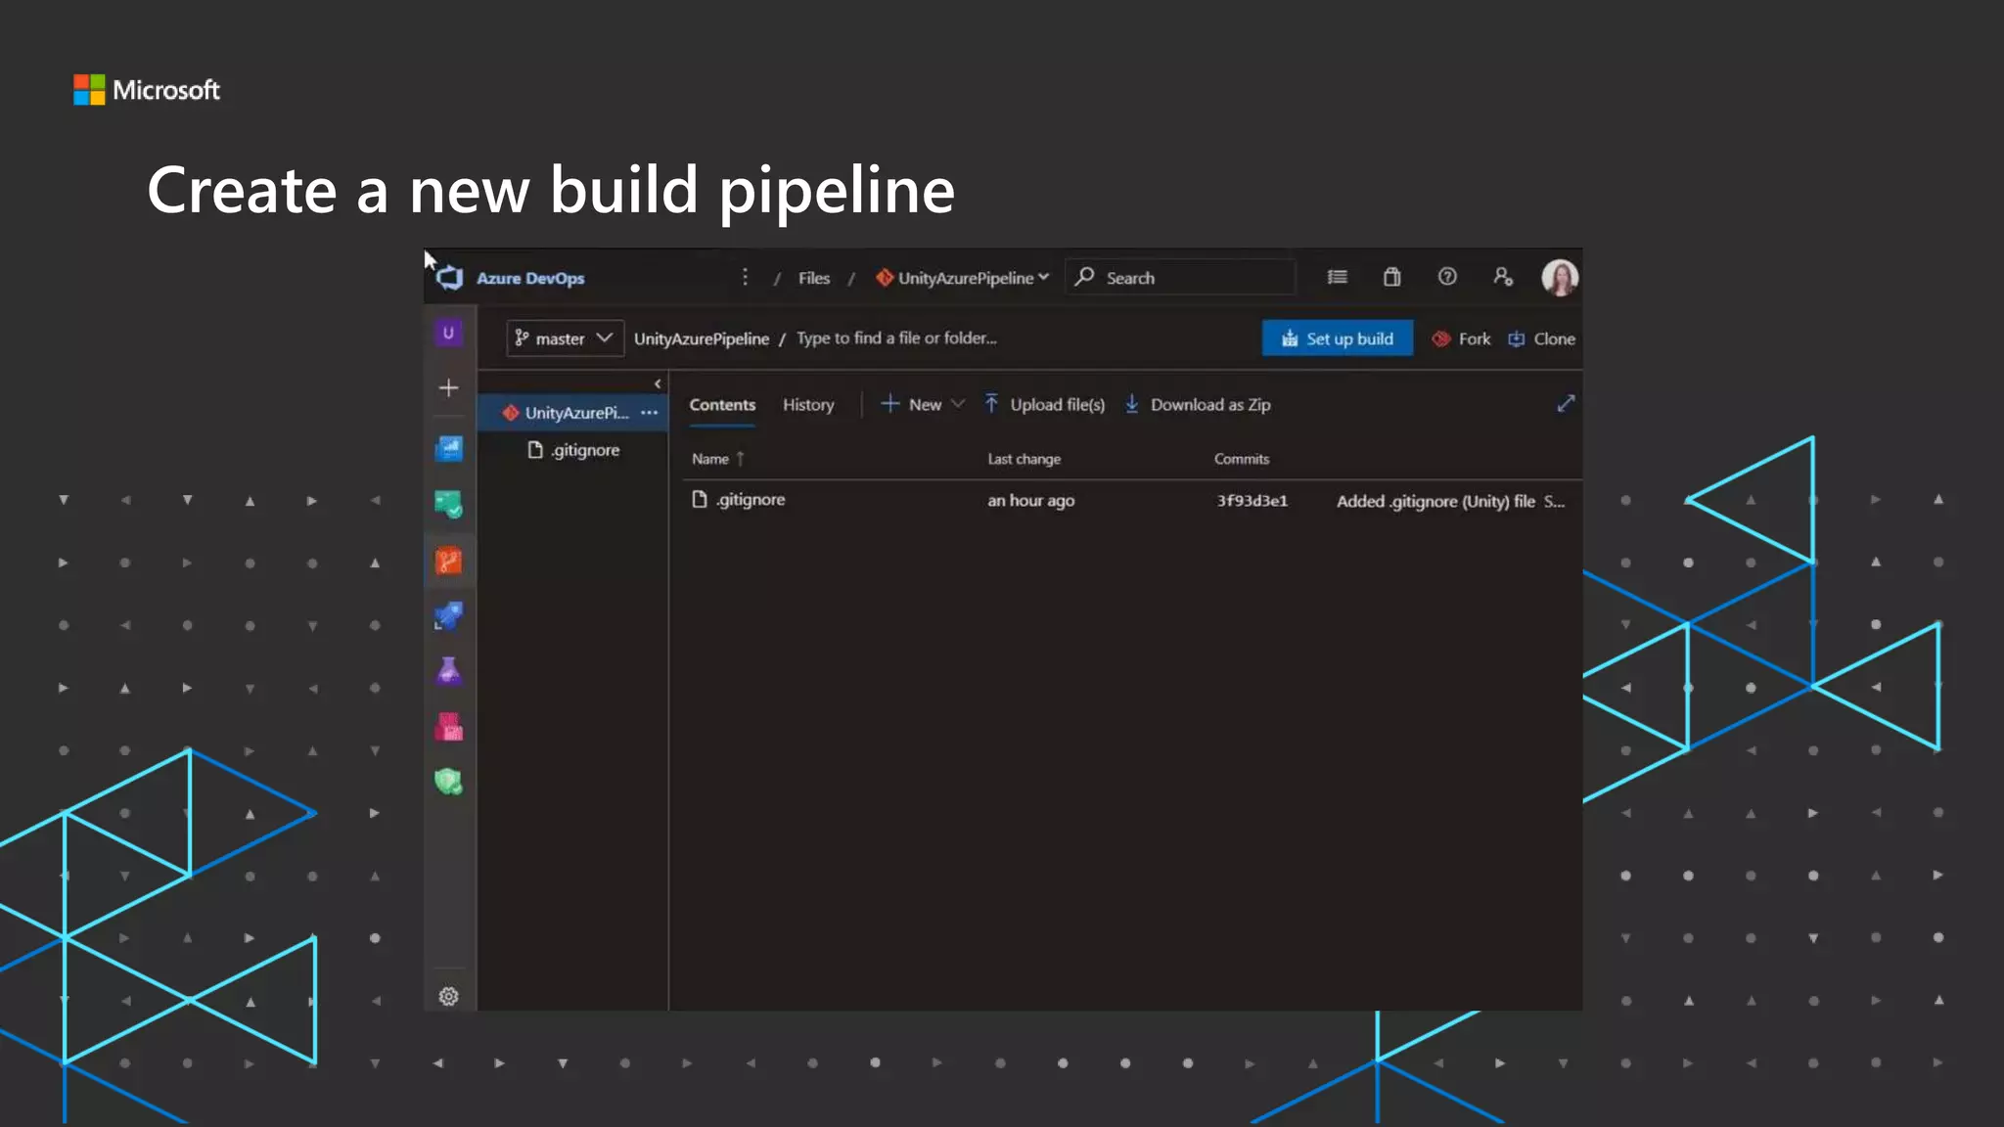Open the marketplace shopping bag icon

click(x=1391, y=277)
